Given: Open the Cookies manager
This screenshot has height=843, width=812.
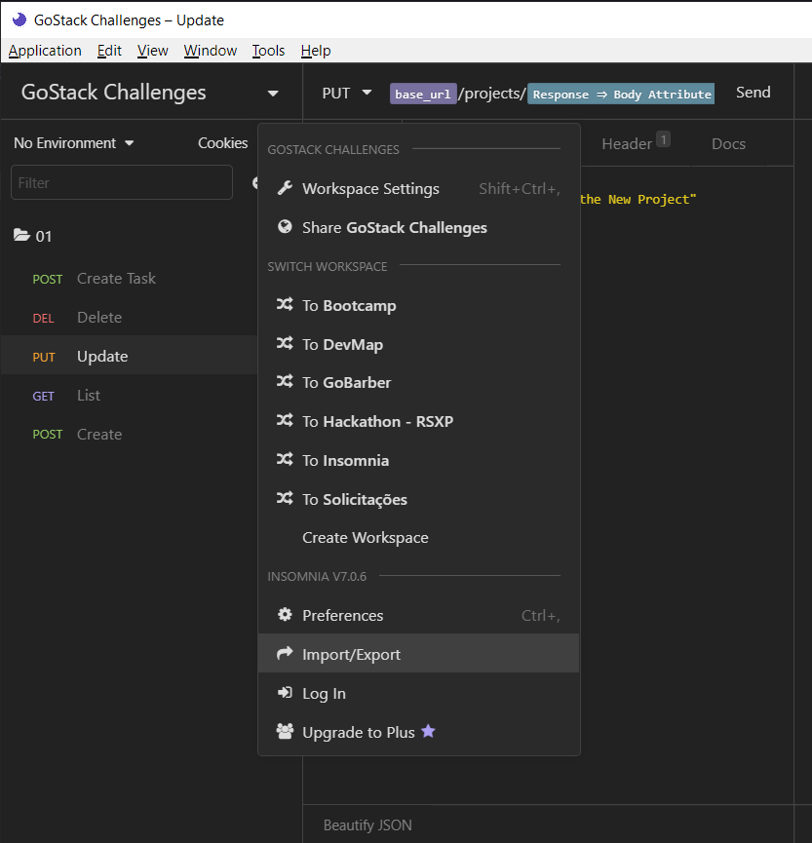Looking at the screenshot, I should (x=222, y=143).
